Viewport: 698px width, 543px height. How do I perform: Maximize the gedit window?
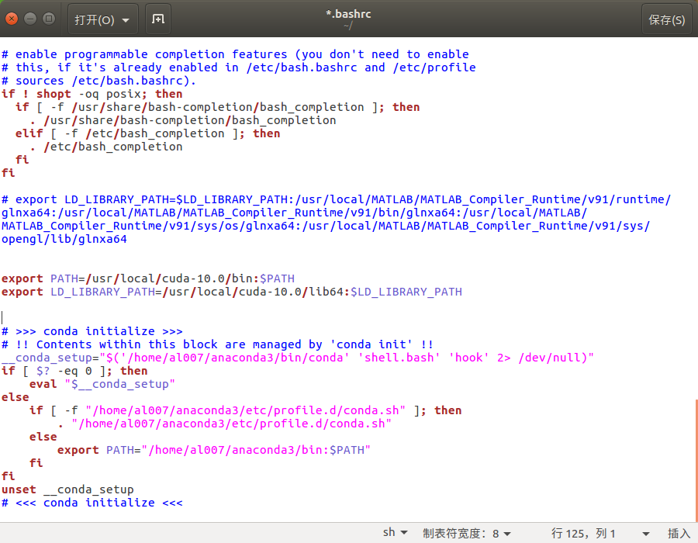[48, 19]
